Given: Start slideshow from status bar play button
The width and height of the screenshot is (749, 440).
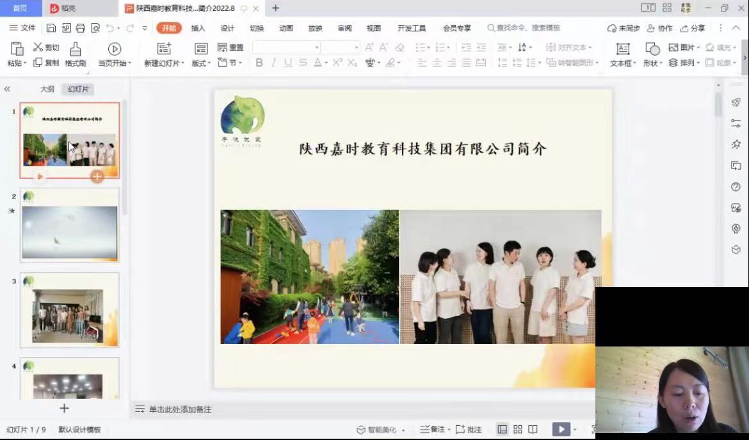Looking at the screenshot, I should tap(561, 429).
